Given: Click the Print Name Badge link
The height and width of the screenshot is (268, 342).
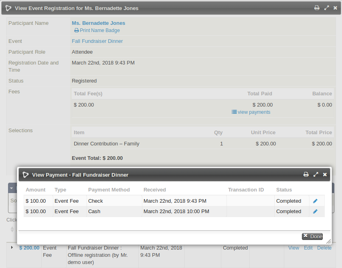Looking at the screenshot, I should [x=99, y=30].
